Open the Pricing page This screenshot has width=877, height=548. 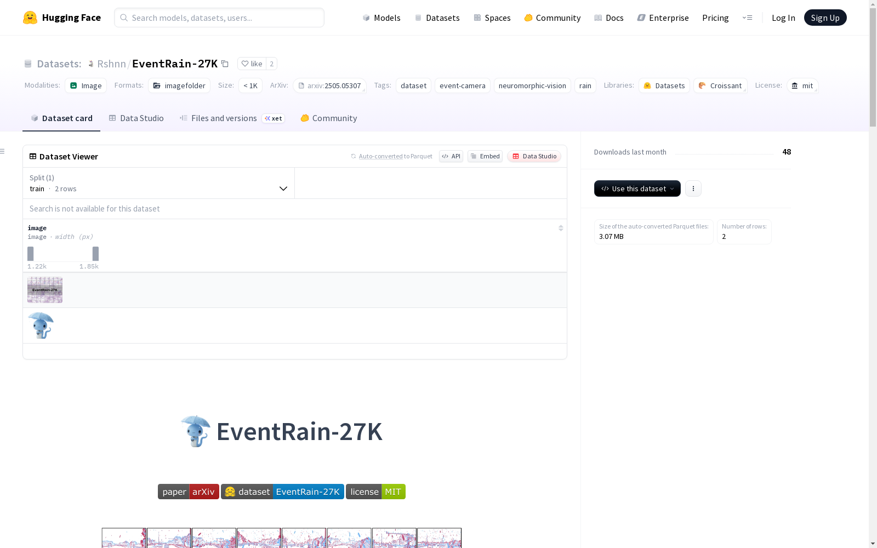[715, 18]
